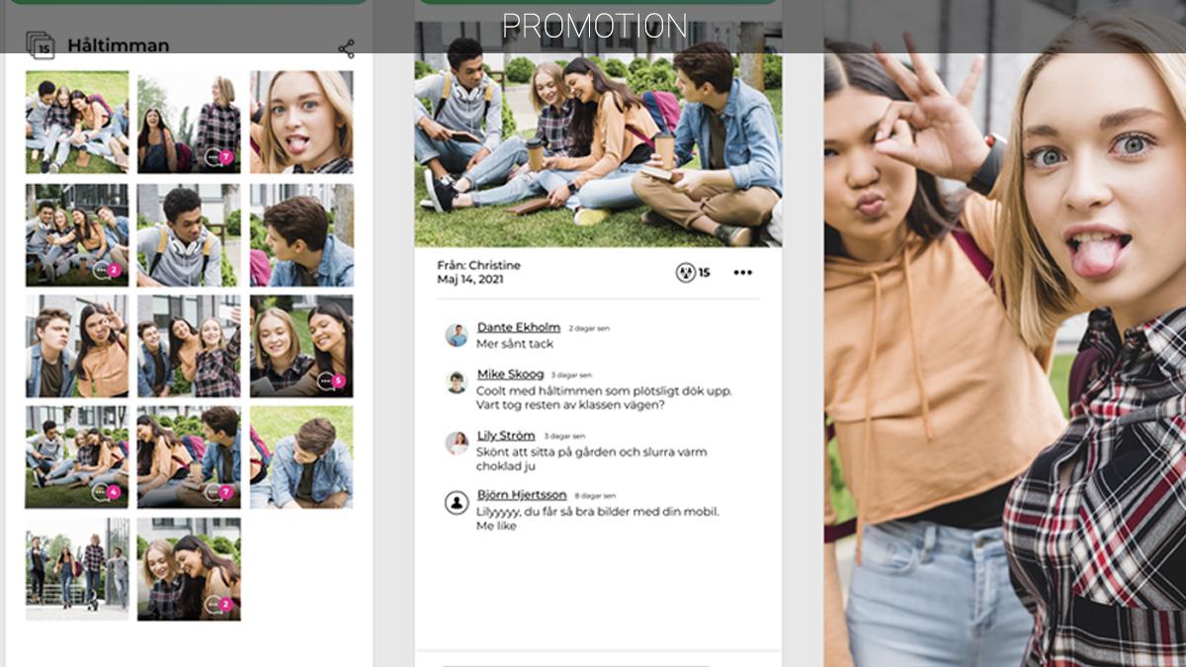Click the comment 'Mer sånt tack'

(x=515, y=344)
